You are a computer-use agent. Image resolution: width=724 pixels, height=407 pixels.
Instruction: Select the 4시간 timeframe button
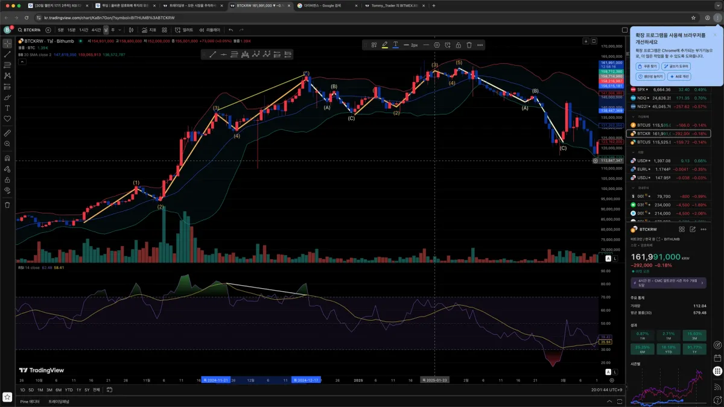coord(96,30)
